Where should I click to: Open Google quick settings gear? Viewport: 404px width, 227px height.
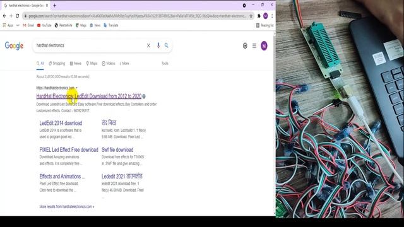pos(245,46)
